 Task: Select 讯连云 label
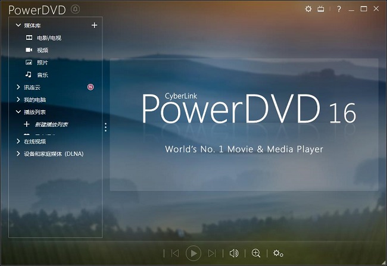32,87
